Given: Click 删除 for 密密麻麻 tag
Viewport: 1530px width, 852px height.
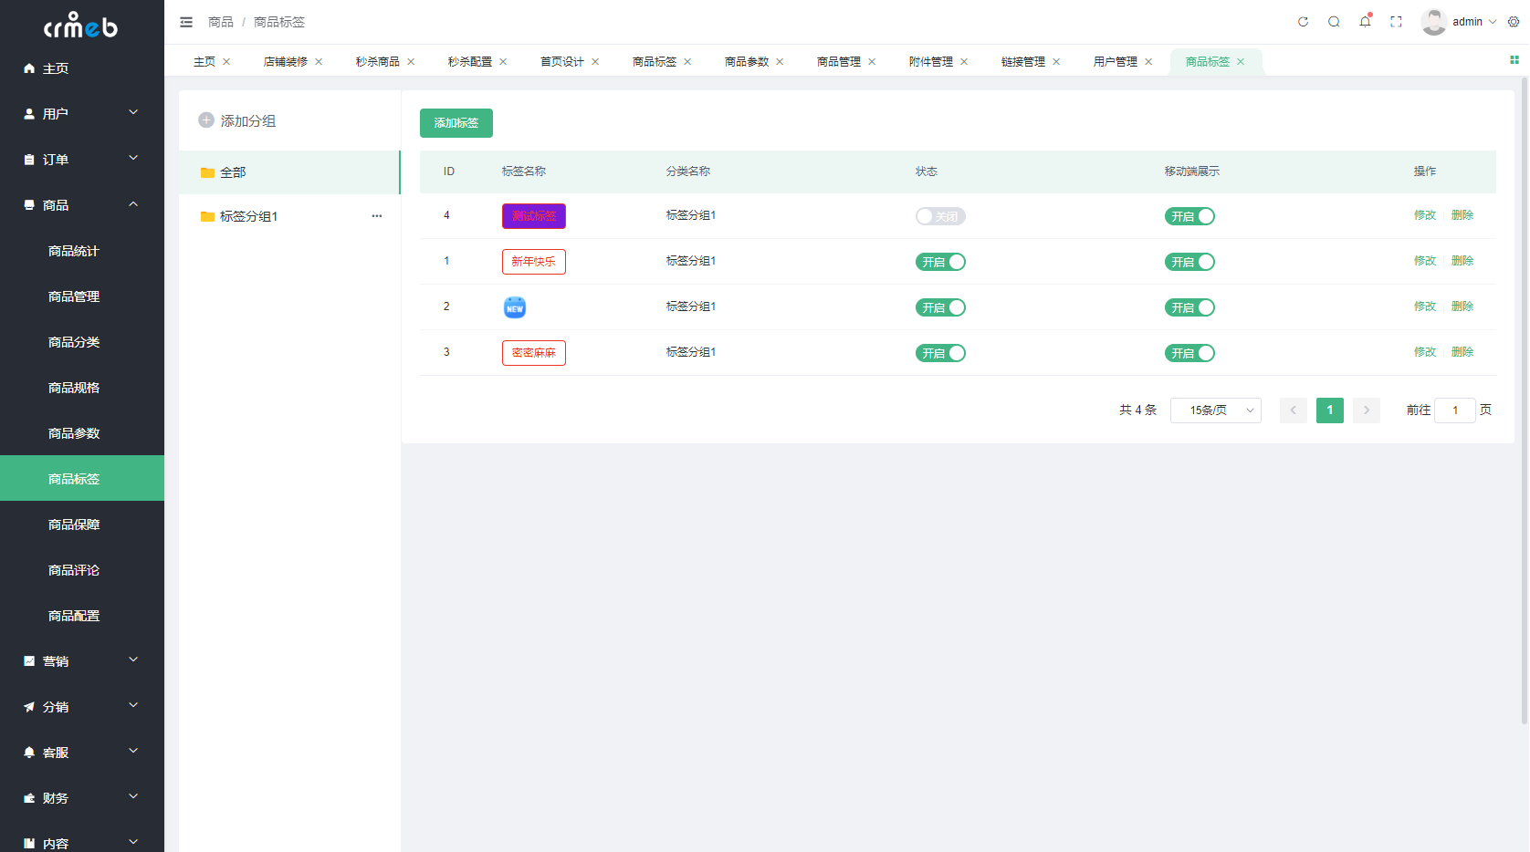Looking at the screenshot, I should click(1462, 352).
